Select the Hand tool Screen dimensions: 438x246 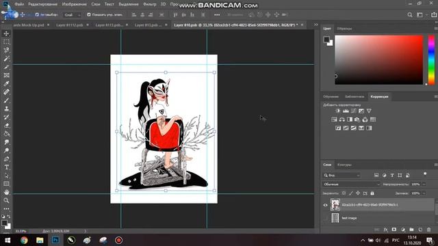(x=6, y=192)
